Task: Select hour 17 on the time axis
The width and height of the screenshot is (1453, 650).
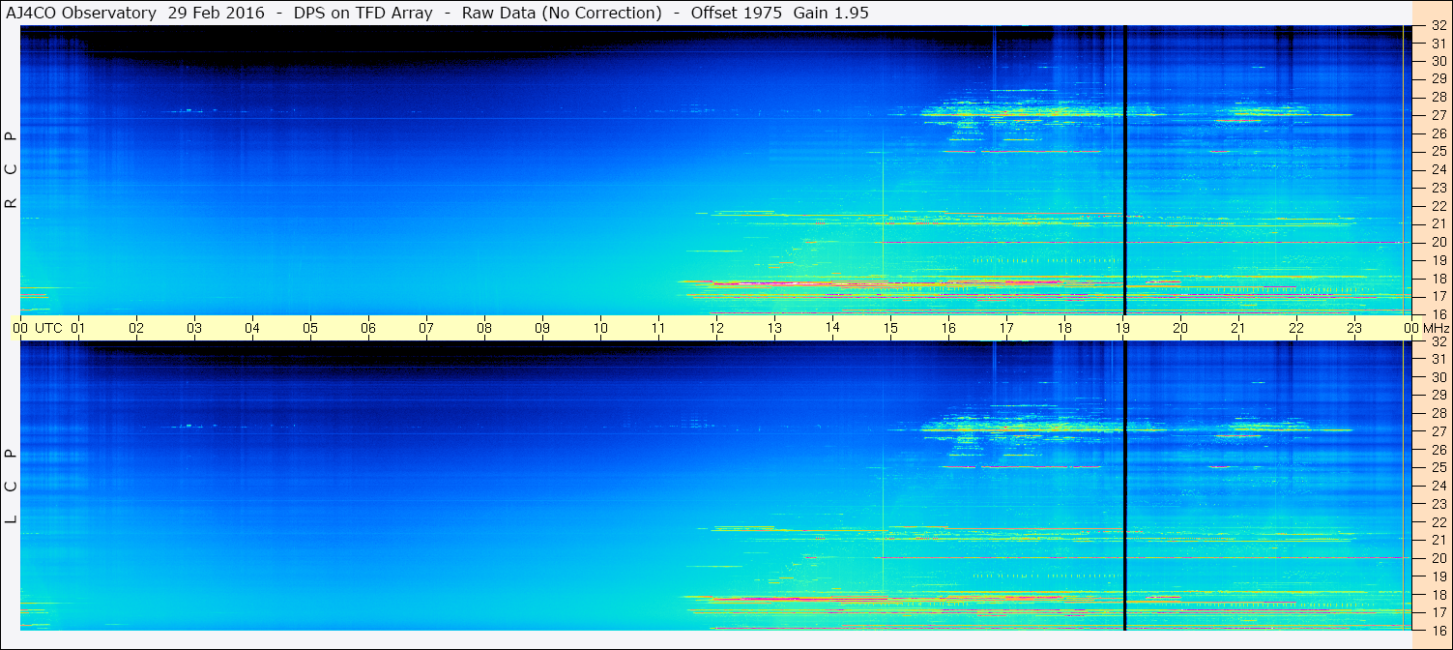Action: [x=1006, y=328]
